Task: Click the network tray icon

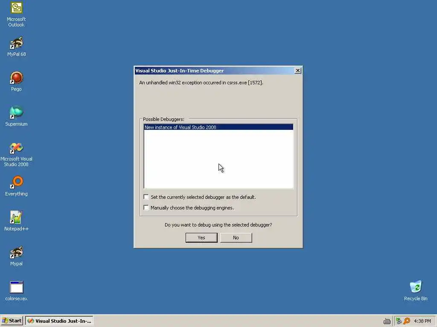Action: coord(399,321)
